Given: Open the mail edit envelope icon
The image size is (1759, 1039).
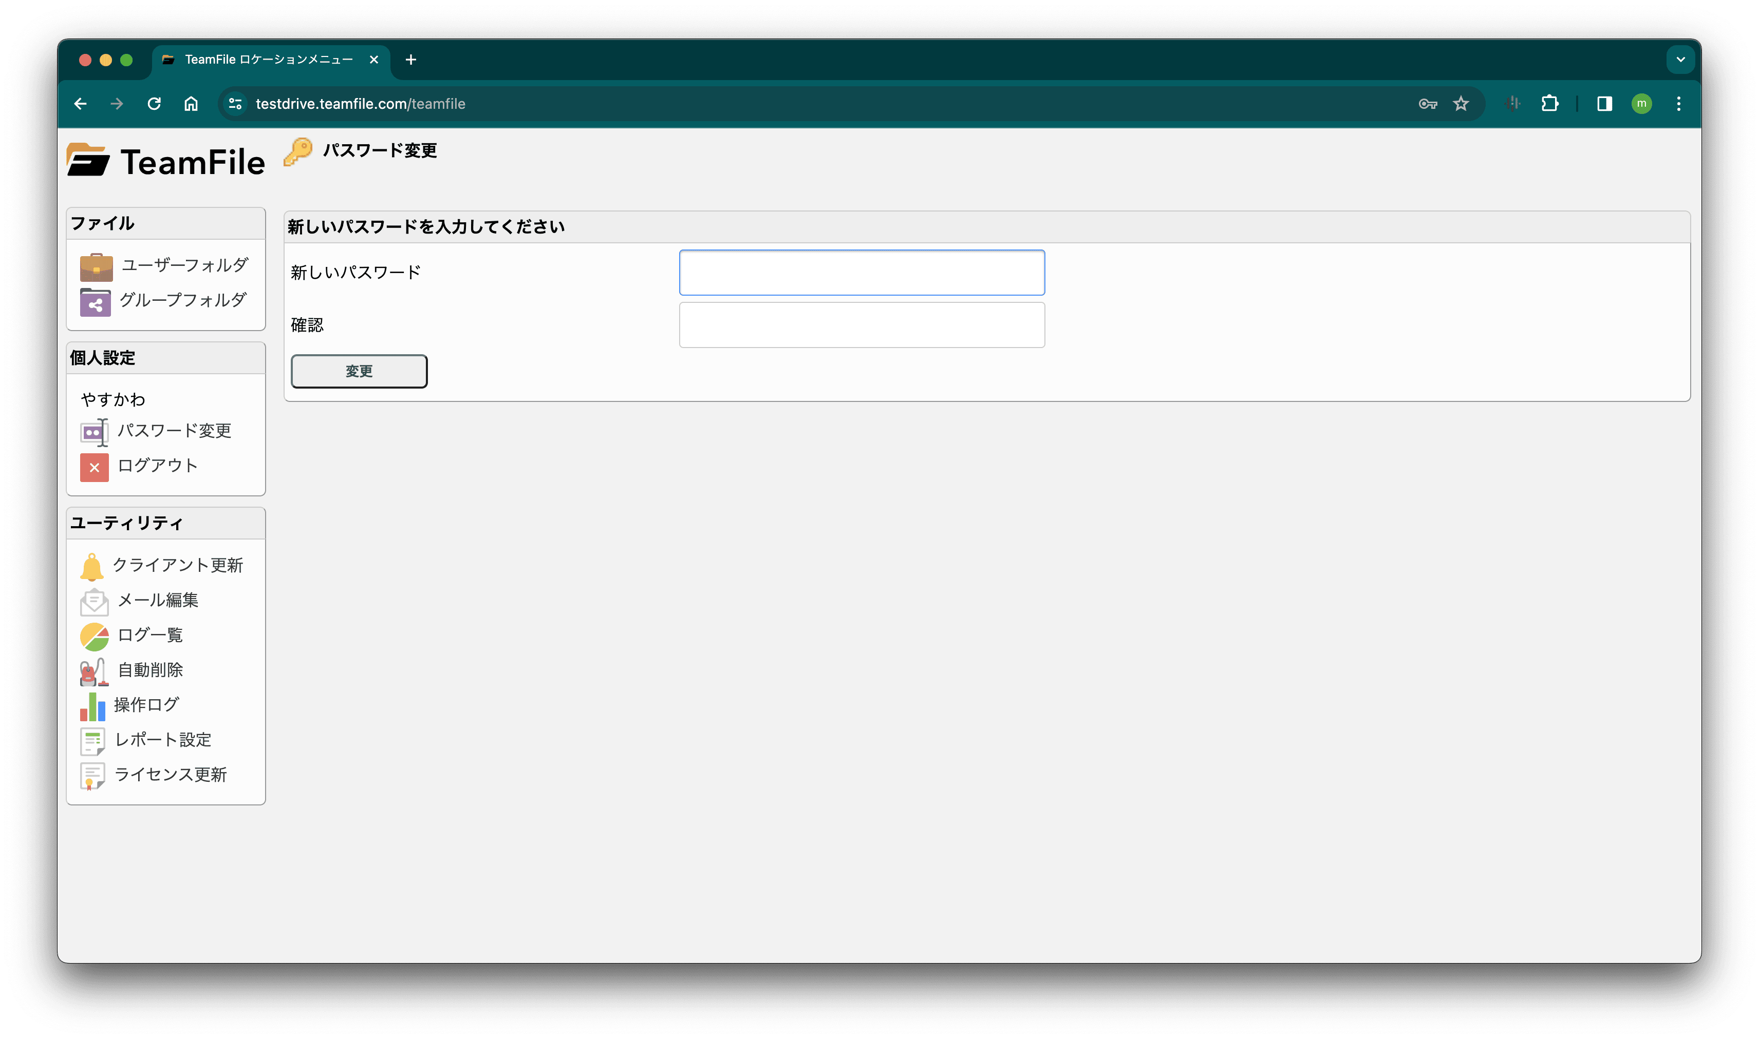Looking at the screenshot, I should click(x=94, y=602).
